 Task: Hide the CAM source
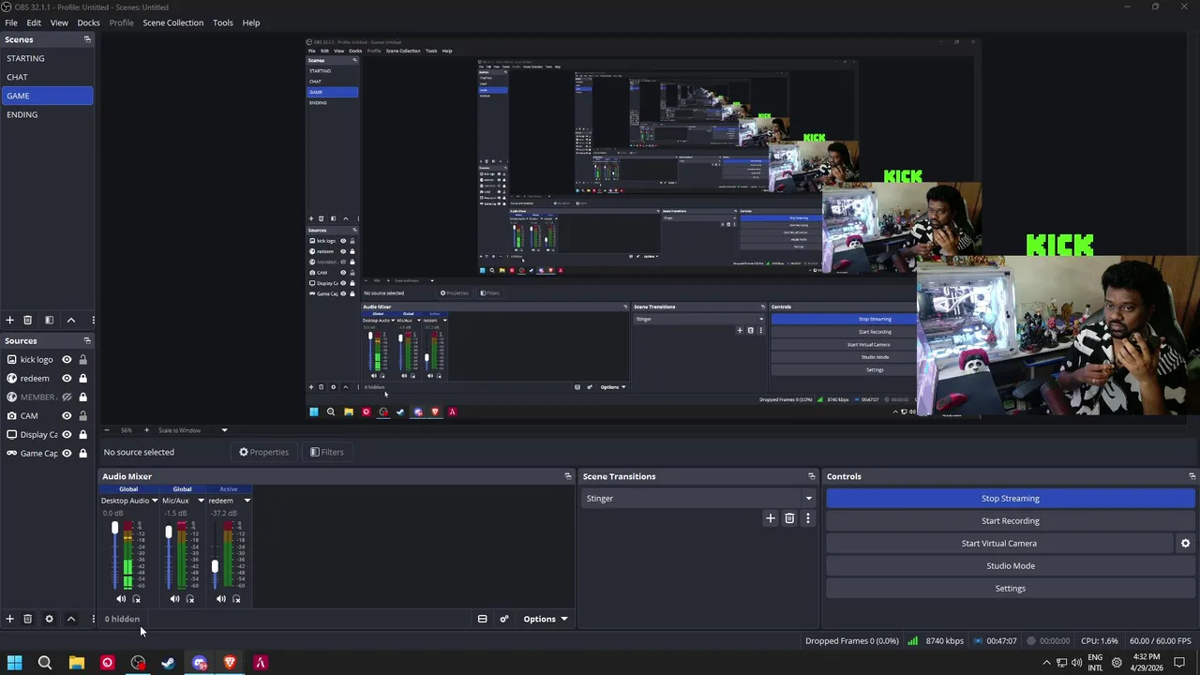pos(67,415)
